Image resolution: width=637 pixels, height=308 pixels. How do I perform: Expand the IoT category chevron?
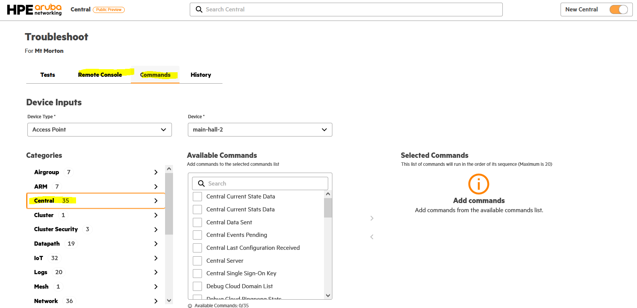[156, 258]
